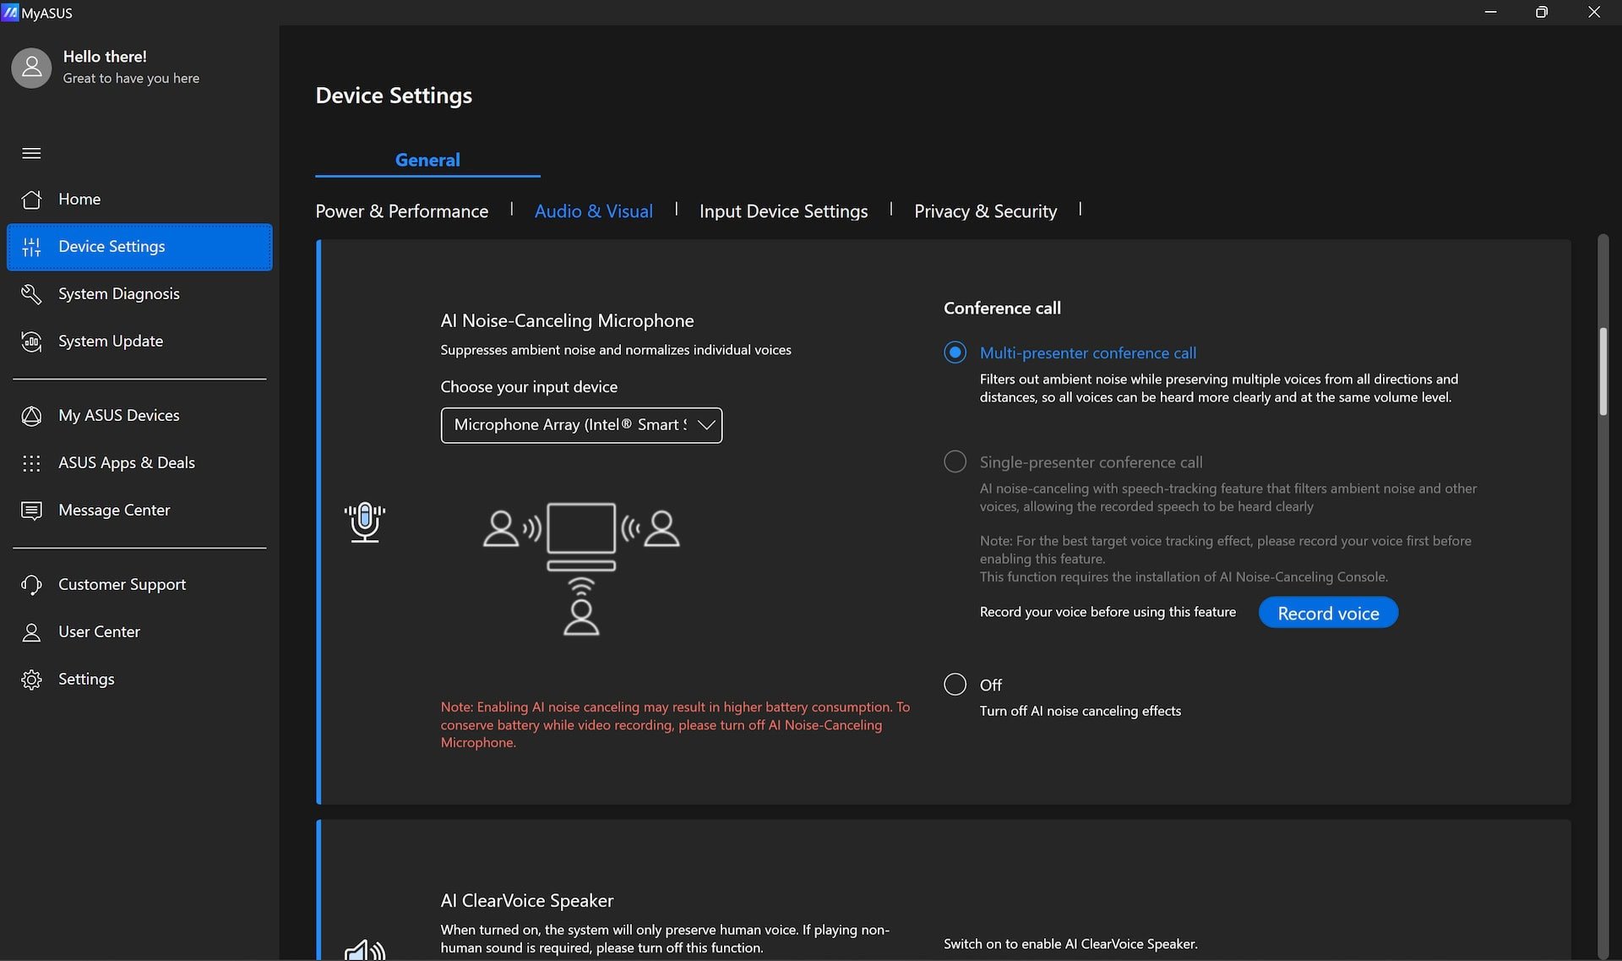Click the Customer Support menu item

[122, 583]
